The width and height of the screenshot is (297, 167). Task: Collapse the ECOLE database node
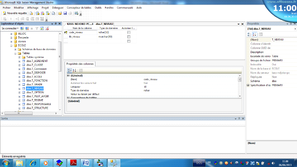(11, 46)
